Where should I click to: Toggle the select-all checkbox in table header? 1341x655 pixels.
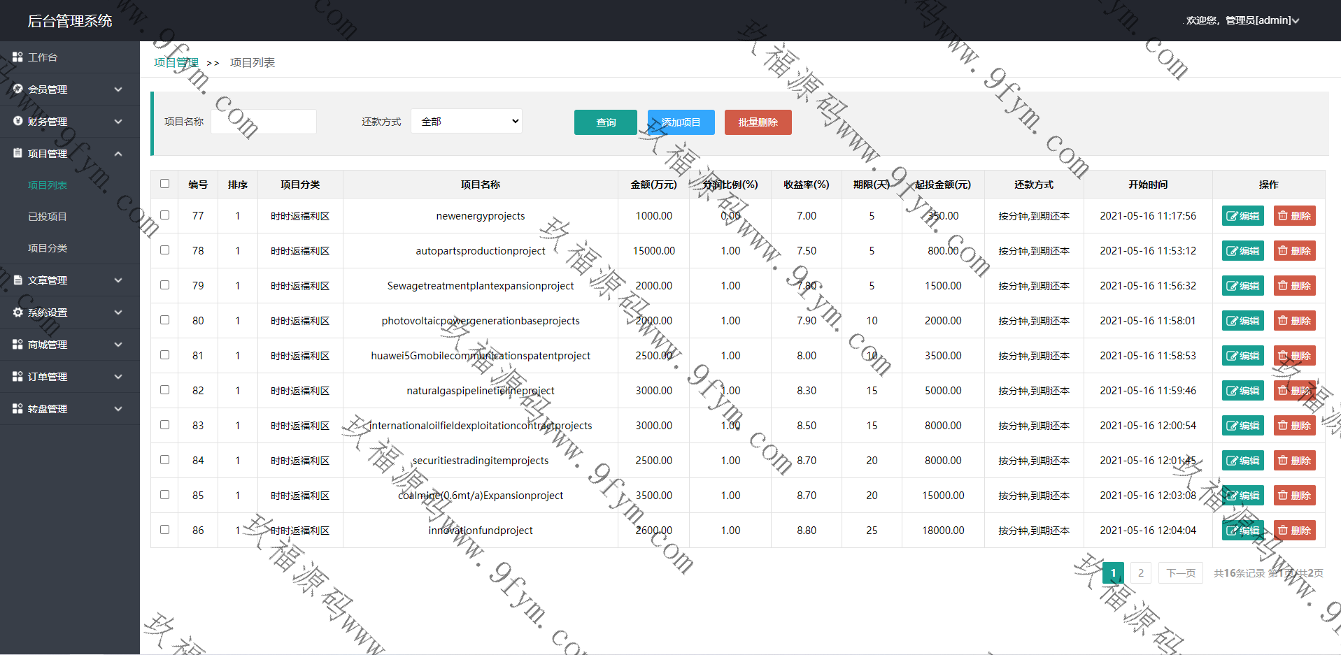pos(164,184)
